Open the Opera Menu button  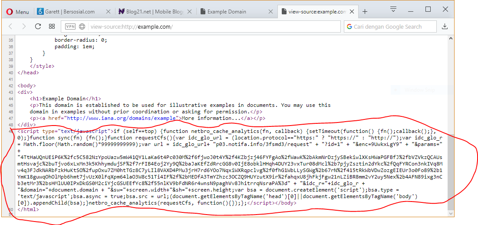[x=17, y=12]
